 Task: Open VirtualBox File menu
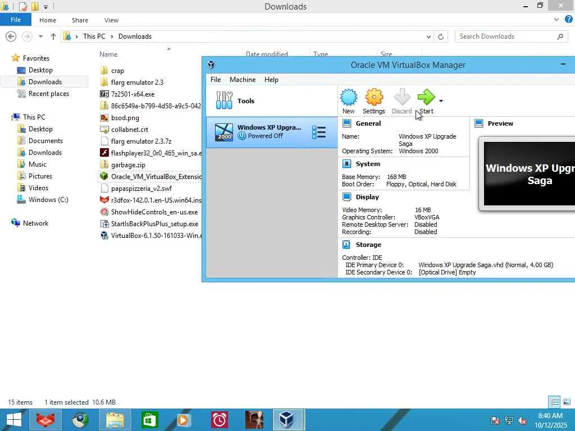coord(216,80)
